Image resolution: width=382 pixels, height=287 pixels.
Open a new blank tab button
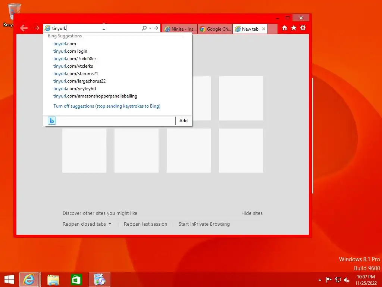[273, 29]
